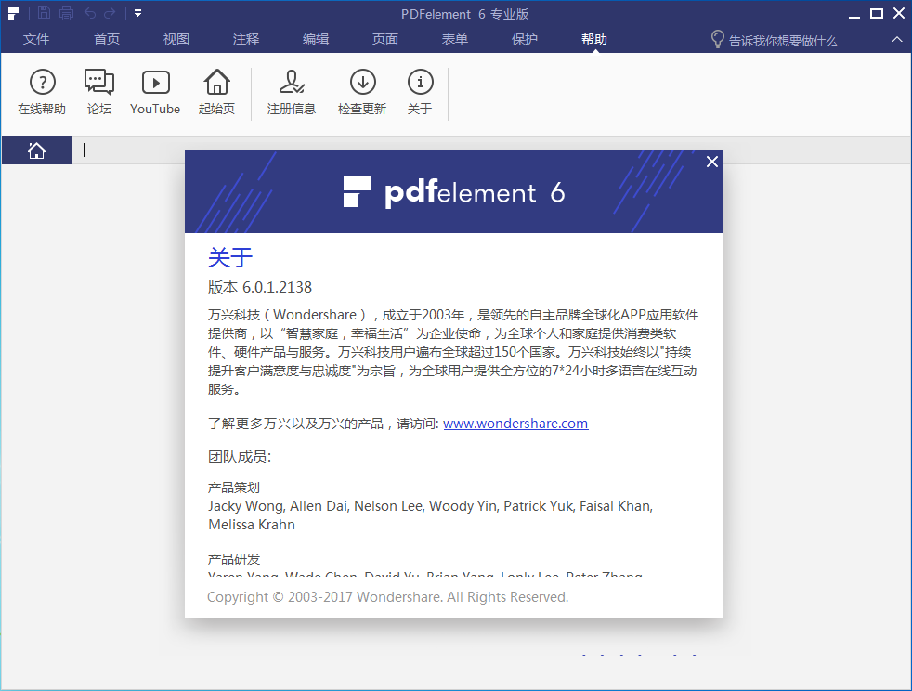Go to the Start Page (起始页)
Viewport: 912px width, 691px height.
coord(216,93)
